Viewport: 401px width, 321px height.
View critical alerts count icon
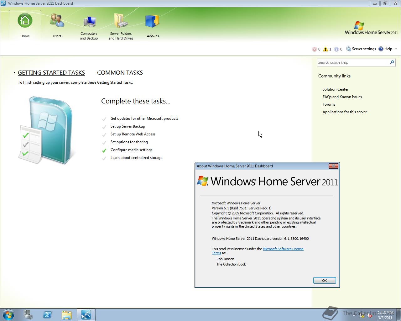point(315,49)
